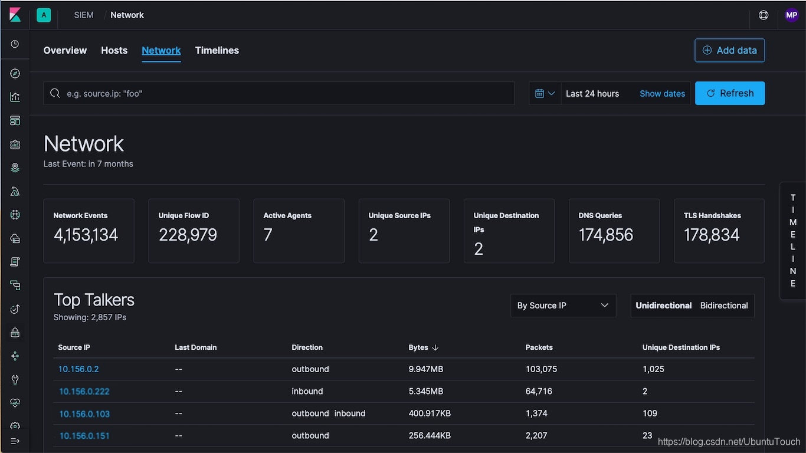Viewport: 806px width, 453px height.
Task: Open source IP 10.156.0.2 link
Action: pyautogui.click(x=78, y=369)
